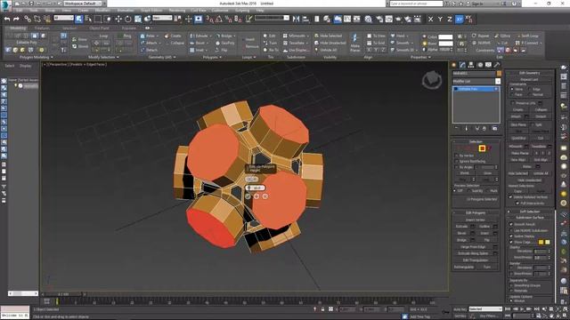Click the ViewCube in the viewport

tap(432, 80)
